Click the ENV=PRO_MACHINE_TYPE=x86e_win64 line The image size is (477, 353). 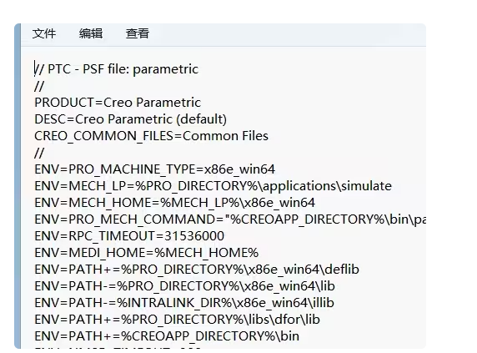tap(154, 169)
